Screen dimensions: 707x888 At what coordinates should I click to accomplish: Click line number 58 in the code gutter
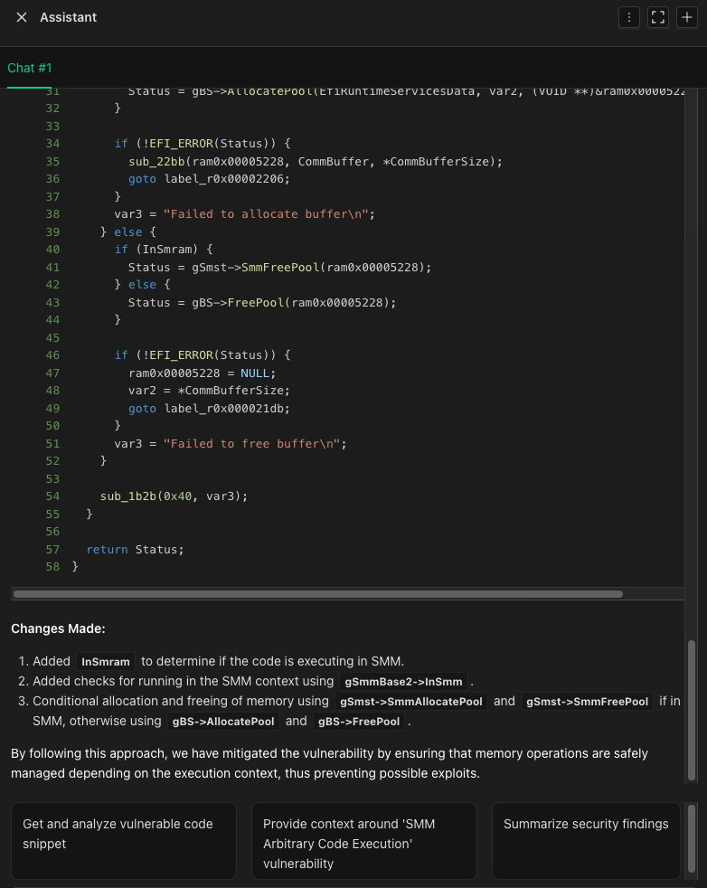click(52, 567)
